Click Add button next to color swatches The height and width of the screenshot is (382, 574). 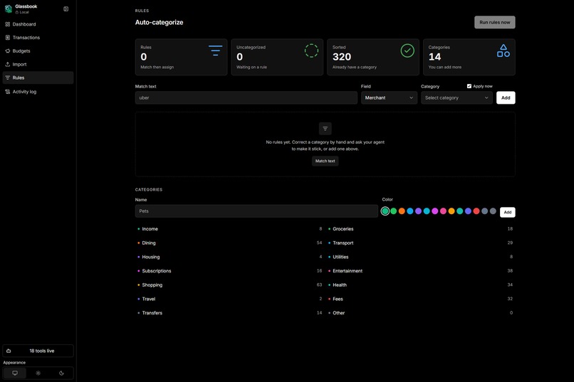[x=507, y=212]
